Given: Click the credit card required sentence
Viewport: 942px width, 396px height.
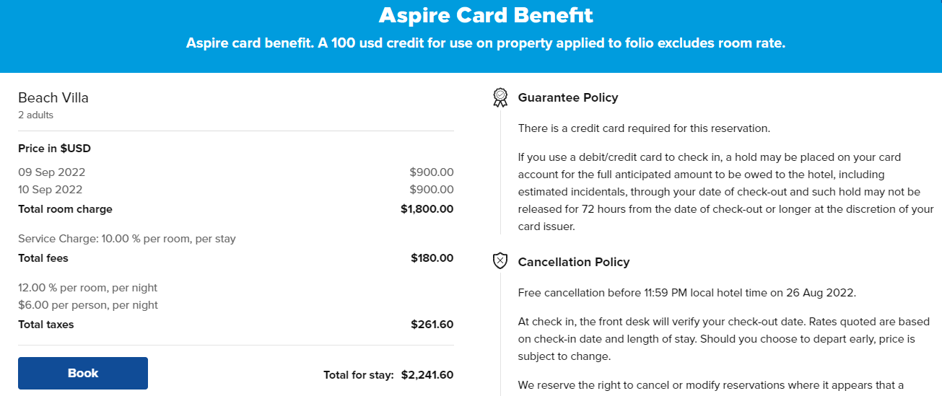Looking at the screenshot, I should (x=644, y=129).
